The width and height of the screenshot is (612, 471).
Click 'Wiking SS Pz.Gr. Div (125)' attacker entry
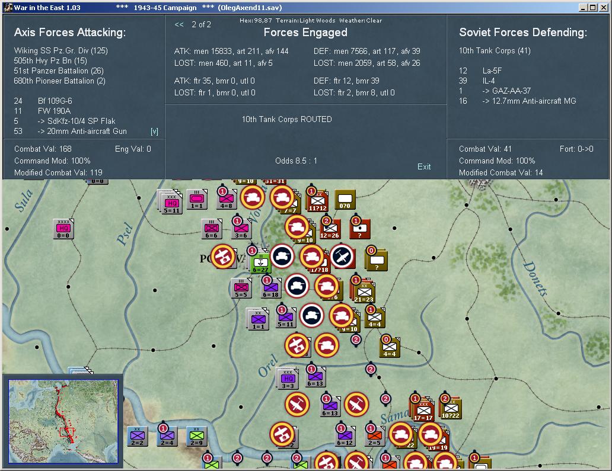(x=61, y=51)
